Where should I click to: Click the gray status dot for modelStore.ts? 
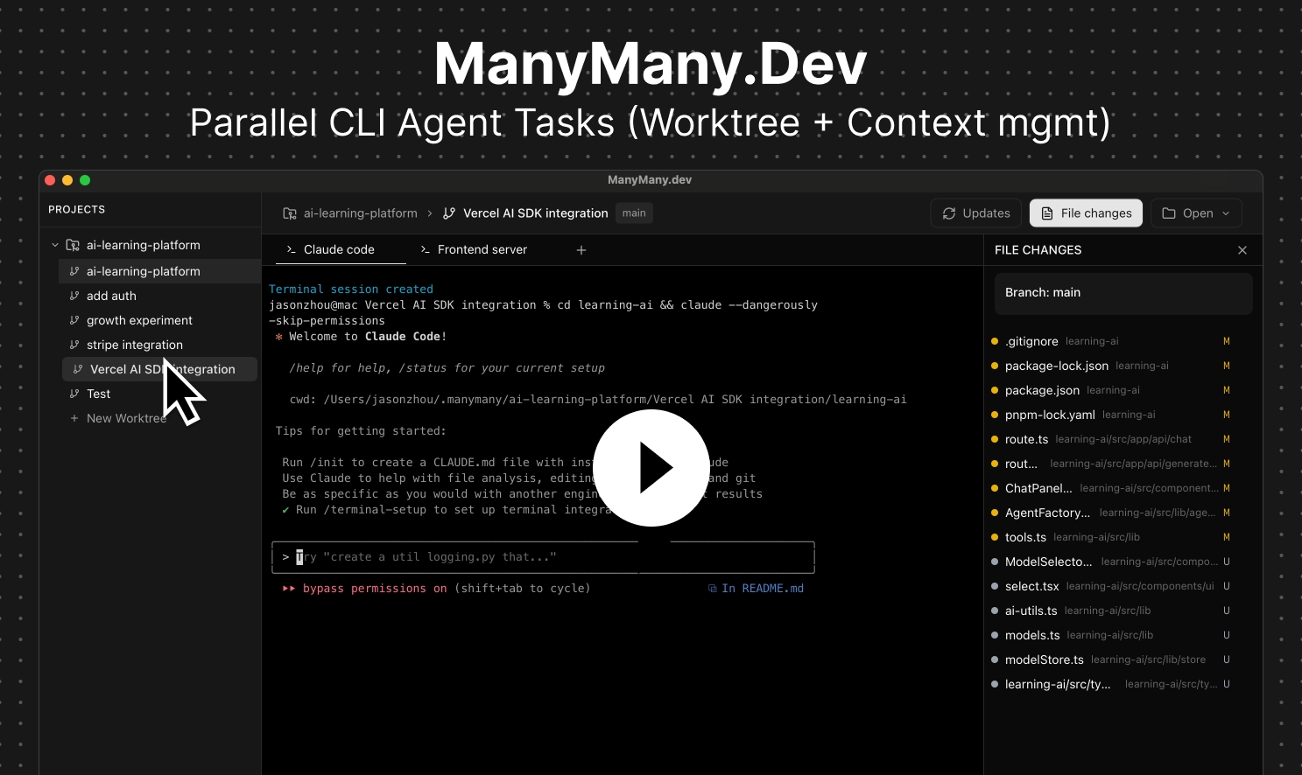click(x=995, y=660)
